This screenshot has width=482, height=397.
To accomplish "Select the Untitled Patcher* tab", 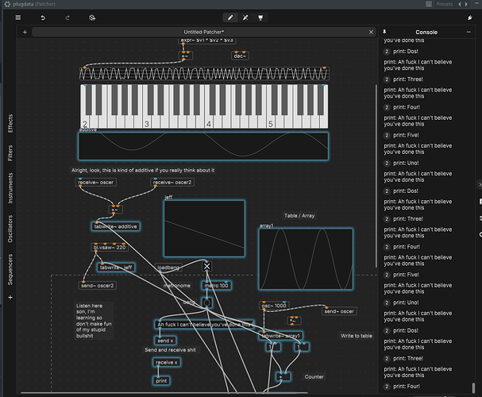I will (203, 32).
